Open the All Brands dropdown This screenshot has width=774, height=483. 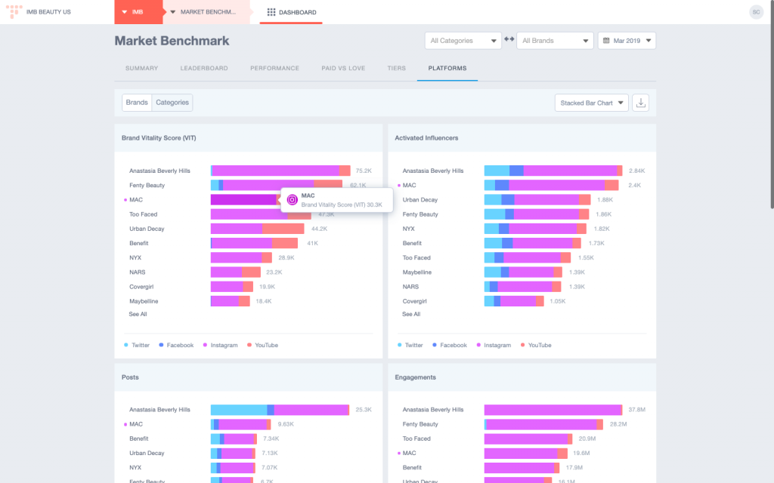point(555,41)
